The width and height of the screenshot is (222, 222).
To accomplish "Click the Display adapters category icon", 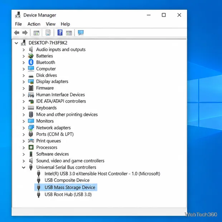I will coord(31,82).
